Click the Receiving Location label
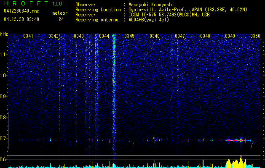Screen dimensions: 265x168 98,10
